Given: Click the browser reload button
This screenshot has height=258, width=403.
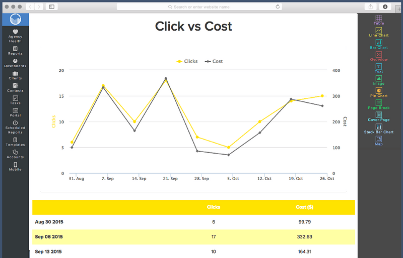Looking at the screenshot, I should tap(278, 7).
